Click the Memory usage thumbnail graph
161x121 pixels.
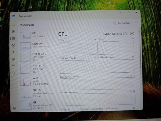click(x=25, y=46)
